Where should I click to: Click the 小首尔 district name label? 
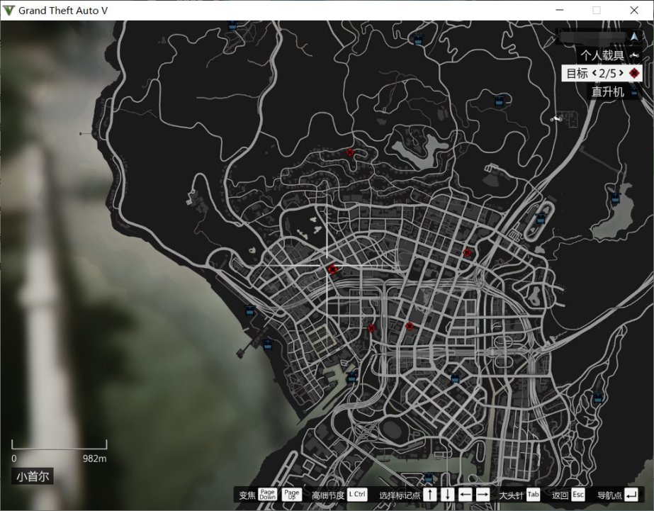(x=33, y=476)
